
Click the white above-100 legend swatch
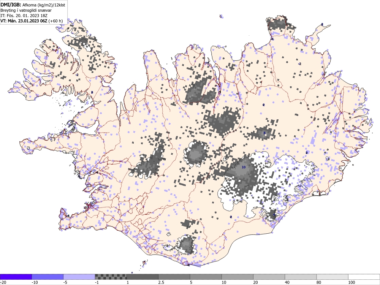tap(364, 277)
